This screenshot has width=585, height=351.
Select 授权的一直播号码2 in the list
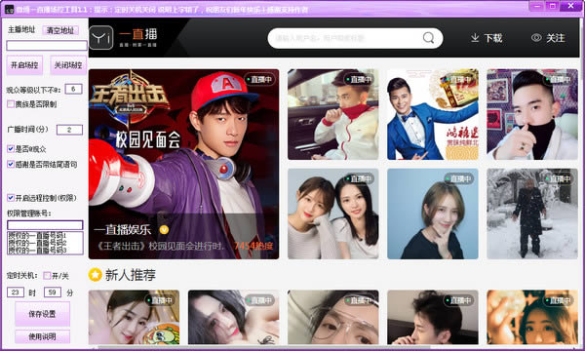(x=37, y=243)
